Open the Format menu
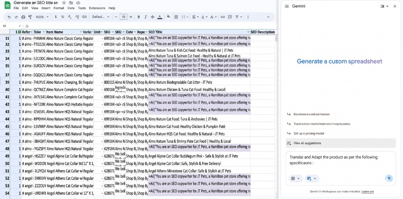Viewport: 403px width, 199px height. coord(59,8)
